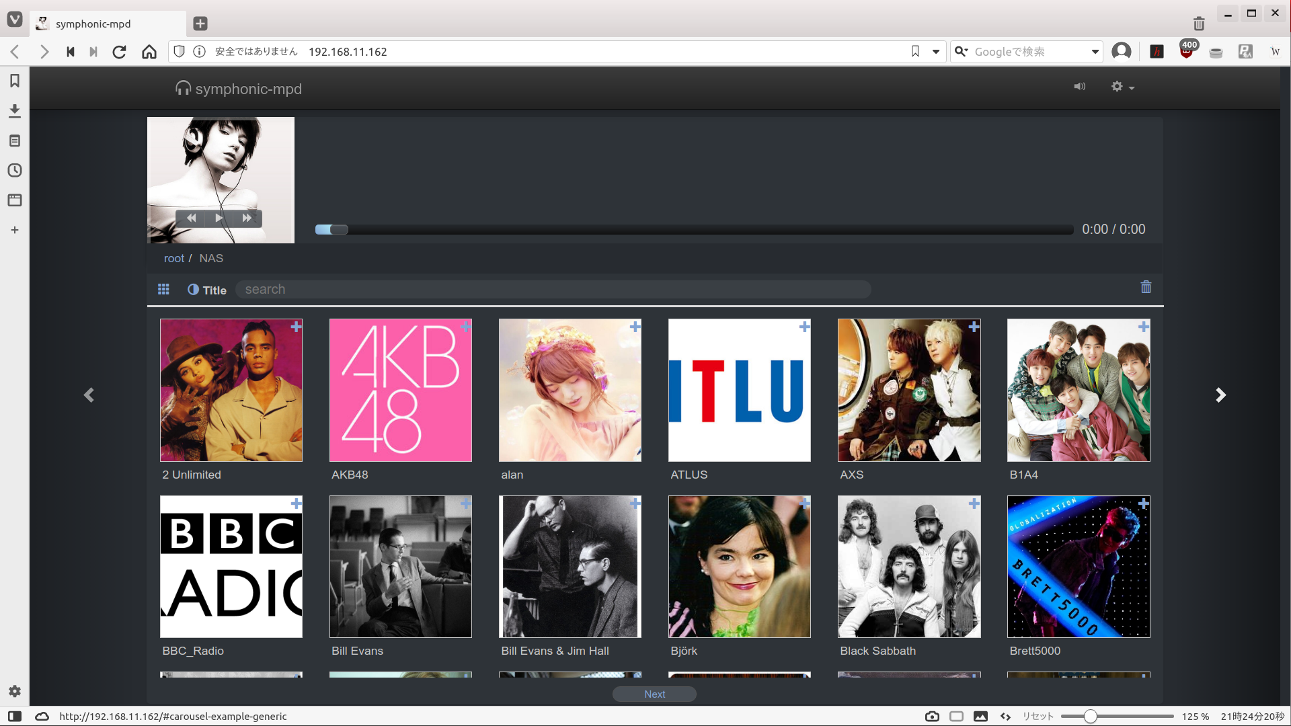
Task: Click the volume speaker icon in the header
Action: [x=1079, y=87]
